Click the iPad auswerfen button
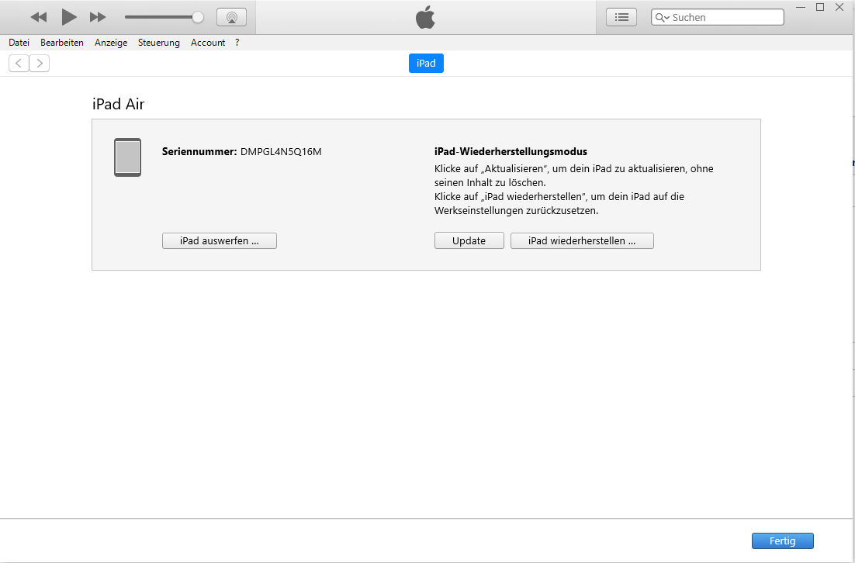The image size is (855, 563). tap(220, 241)
